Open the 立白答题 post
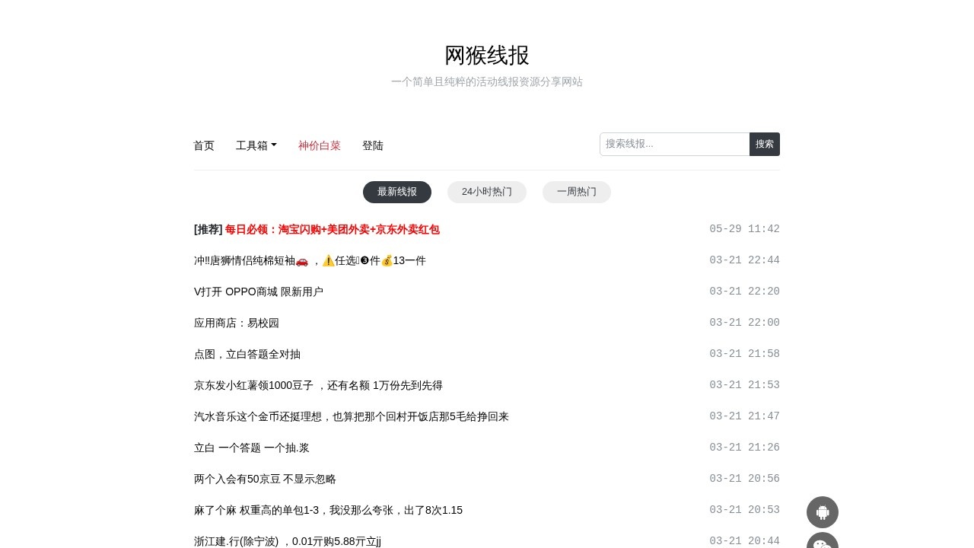Screen dimensions: 974x548 (x=251, y=448)
